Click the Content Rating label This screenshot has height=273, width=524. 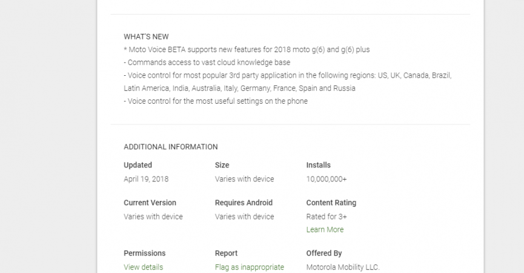(x=331, y=203)
